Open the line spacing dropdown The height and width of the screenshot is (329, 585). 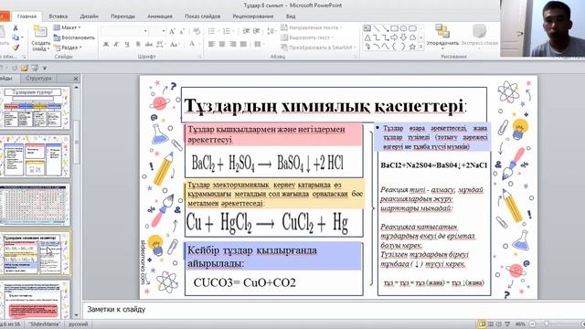coord(271,31)
